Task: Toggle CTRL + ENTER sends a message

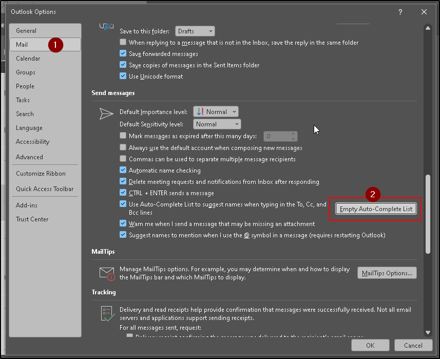Action: 123,193
